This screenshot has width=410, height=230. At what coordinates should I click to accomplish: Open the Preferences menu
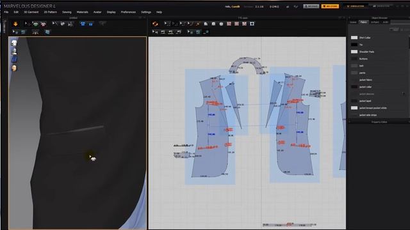coord(128,12)
